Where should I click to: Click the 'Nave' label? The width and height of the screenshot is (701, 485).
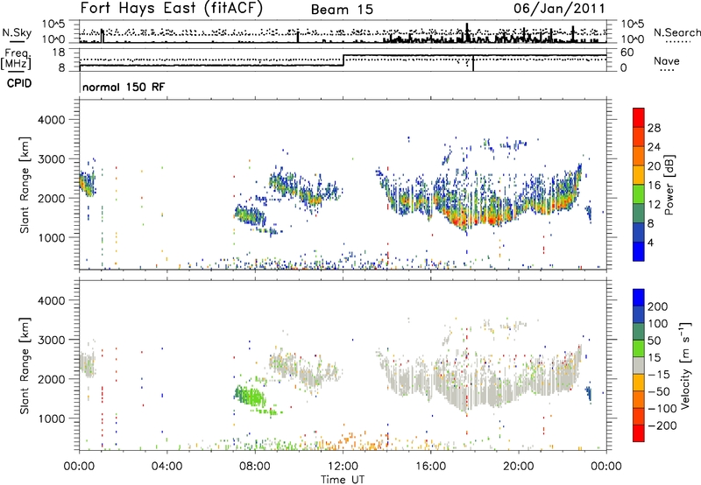click(667, 61)
